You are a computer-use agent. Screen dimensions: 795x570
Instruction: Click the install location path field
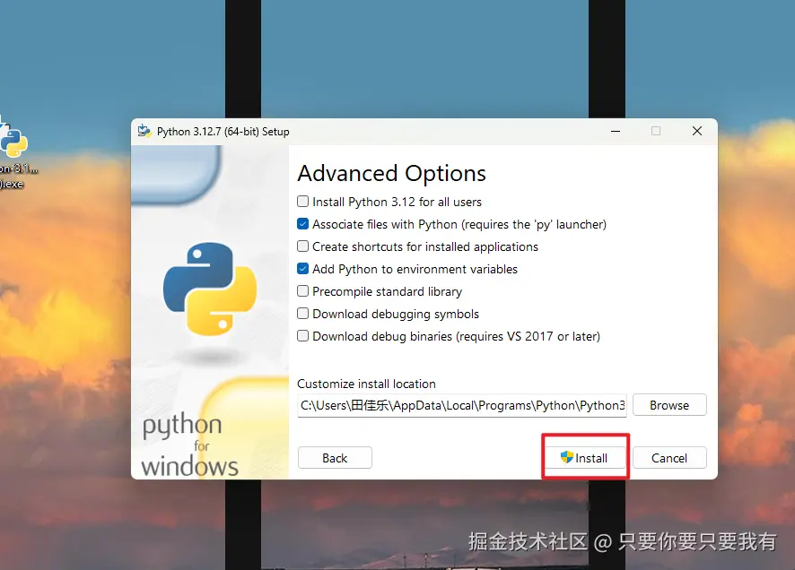(462, 405)
